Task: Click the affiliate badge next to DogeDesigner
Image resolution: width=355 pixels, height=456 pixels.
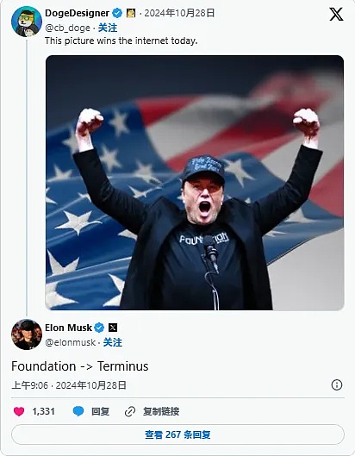Action: click(x=131, y=13)
